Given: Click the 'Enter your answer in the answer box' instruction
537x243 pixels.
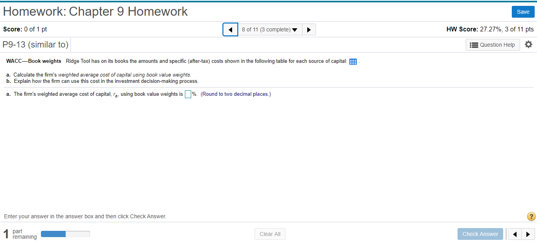Looking at the screenshot, I should (x=85, y=216).
